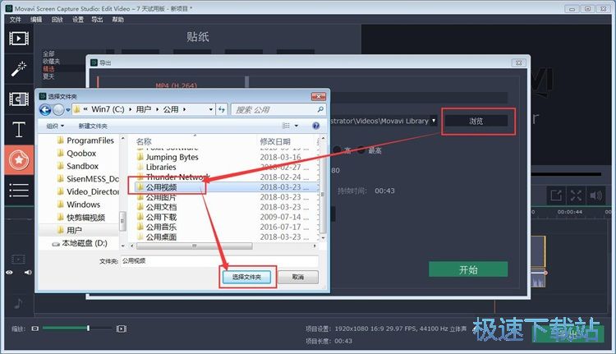Select the Titles text tool

(18, 129)
